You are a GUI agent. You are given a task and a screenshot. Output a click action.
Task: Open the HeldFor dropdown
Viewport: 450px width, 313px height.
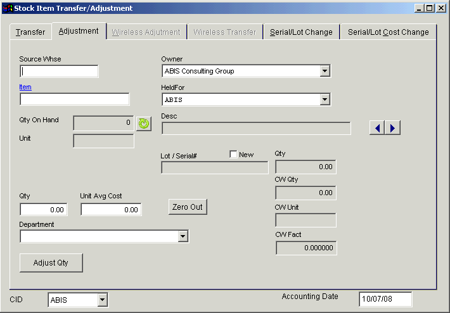pyautogui.click(x=325, y=99)
